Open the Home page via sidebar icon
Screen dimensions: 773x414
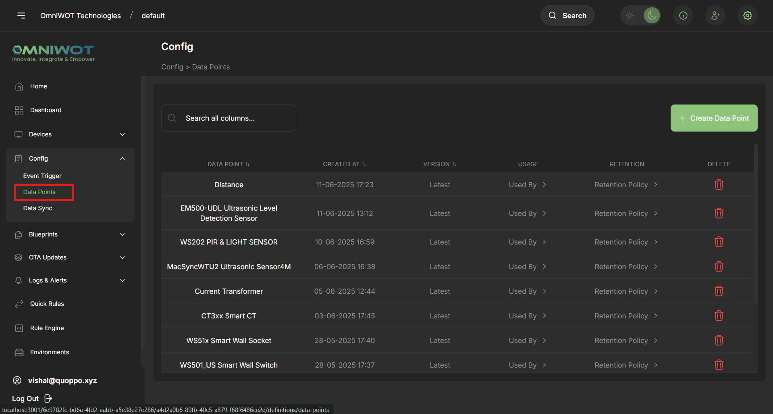[19, 86]
